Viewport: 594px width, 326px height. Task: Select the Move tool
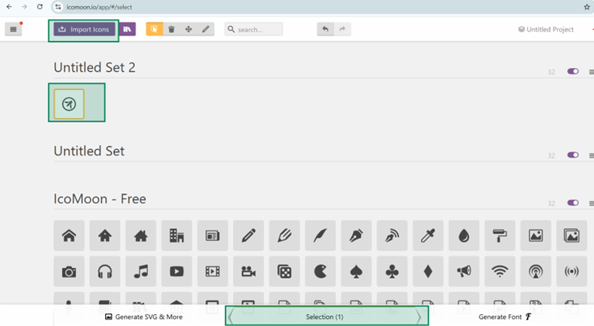[189, 29]
